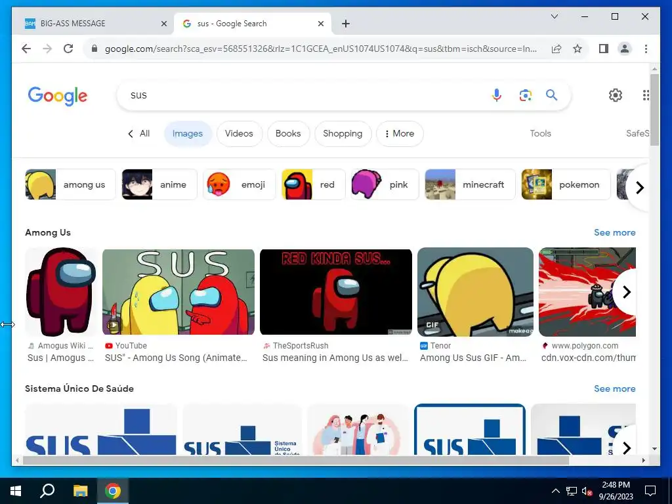Click the address bar URL
The width and height of the screenshot is (672, 504).
[320, 49]
